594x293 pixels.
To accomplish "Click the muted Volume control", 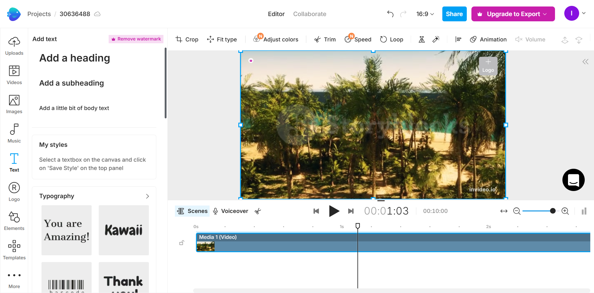I will pos(530,39).
